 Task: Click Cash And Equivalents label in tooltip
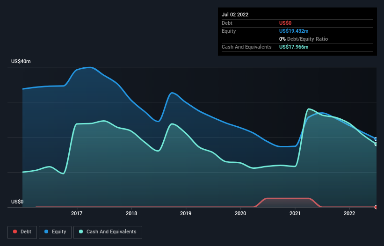246,47
